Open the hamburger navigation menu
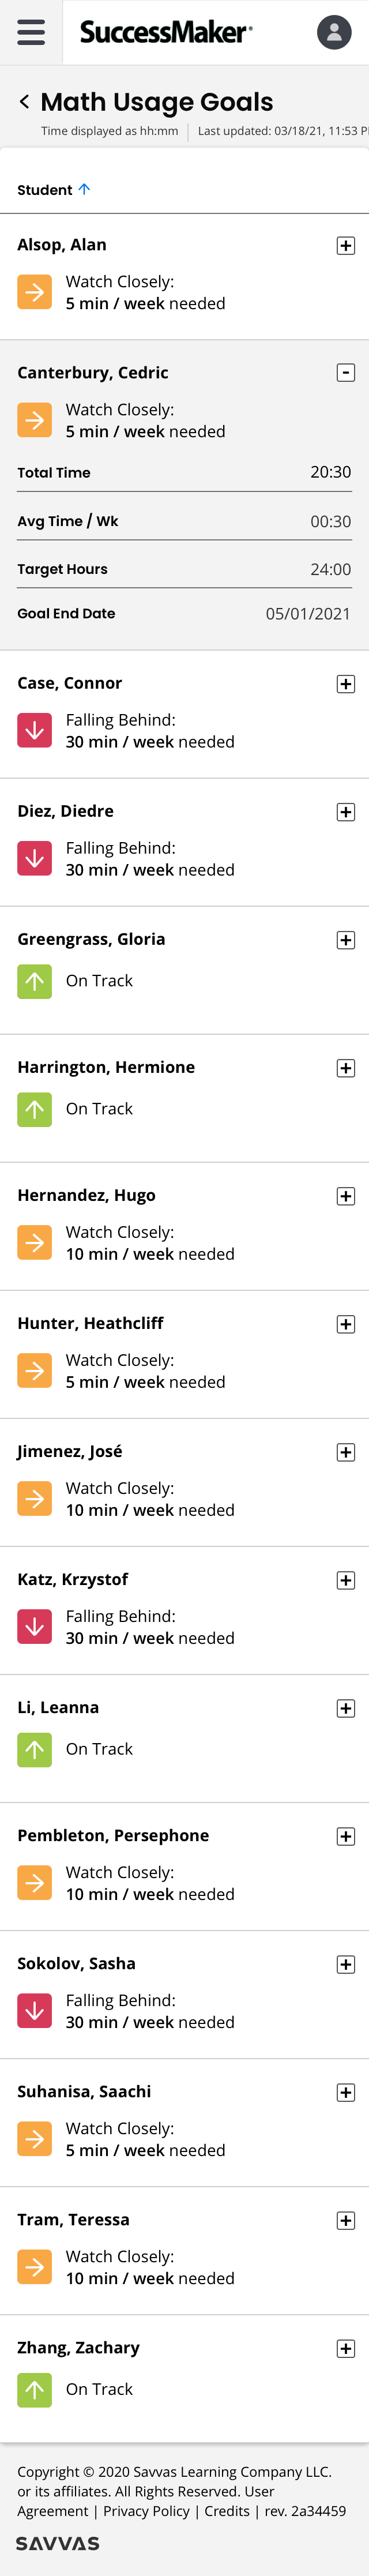 click(31, 32)
